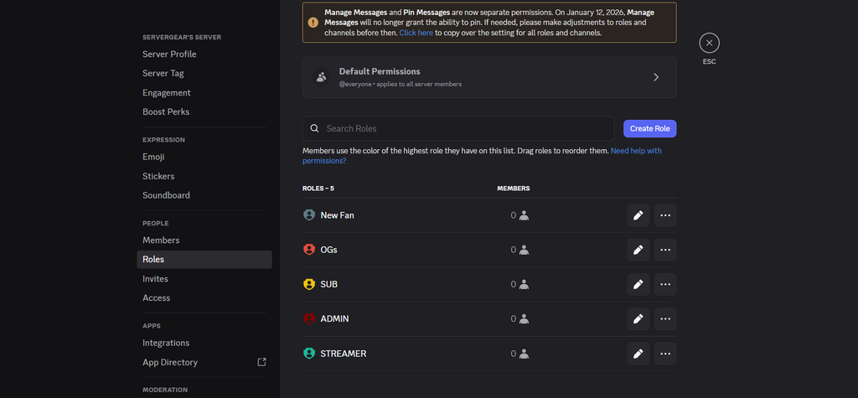Edit the SUB role with pencil icon
This screenshot has height=398, width=858.
[638, 284]
